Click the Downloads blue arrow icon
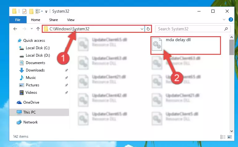 pyautogui.click(x=22, y=70)
